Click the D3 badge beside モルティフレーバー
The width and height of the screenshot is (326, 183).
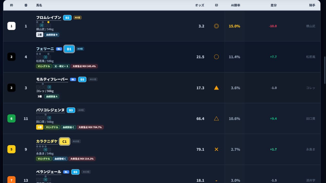[82, 80]
